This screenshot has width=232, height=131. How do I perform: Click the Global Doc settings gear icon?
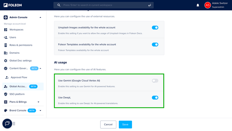6,61
